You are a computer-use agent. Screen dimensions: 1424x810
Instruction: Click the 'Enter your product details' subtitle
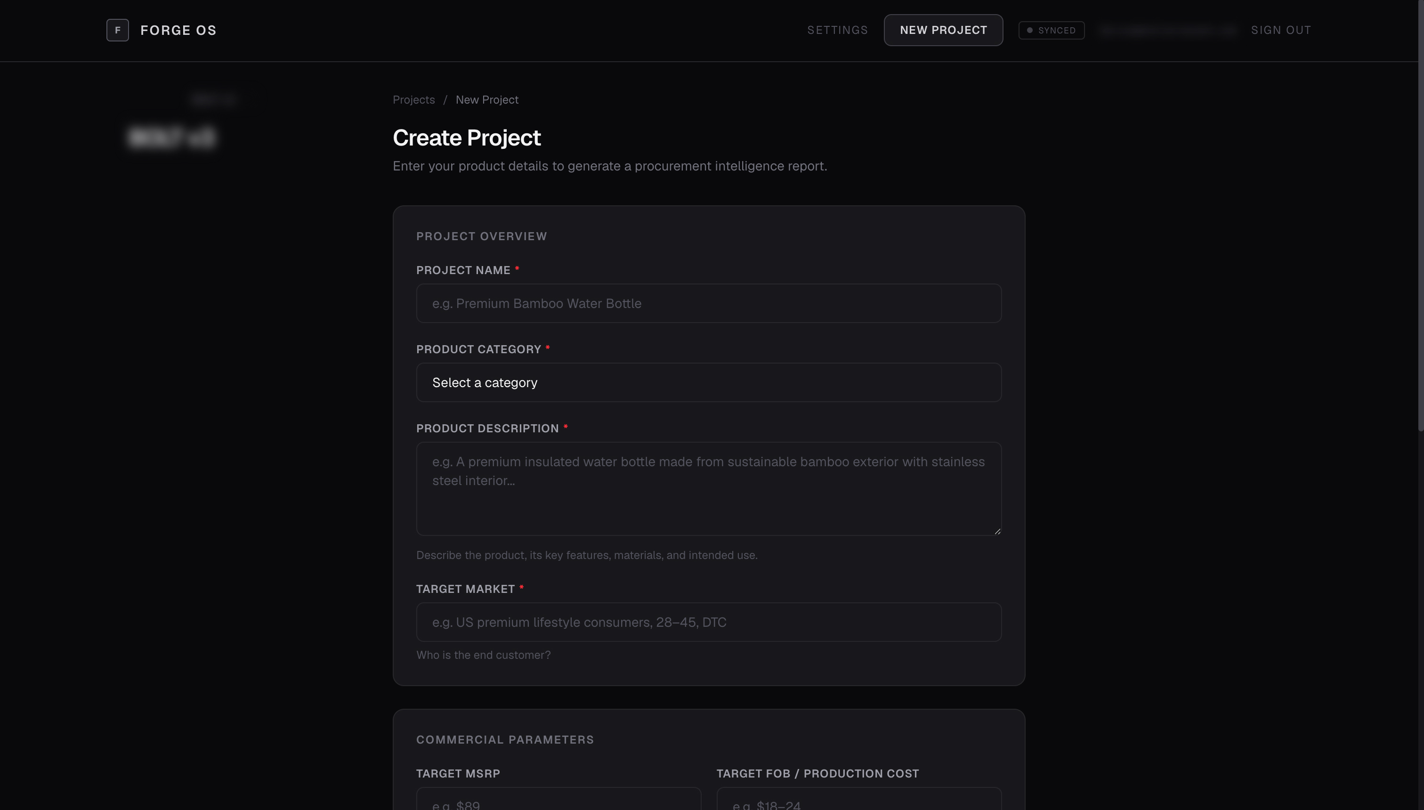(x=610, y=166)
